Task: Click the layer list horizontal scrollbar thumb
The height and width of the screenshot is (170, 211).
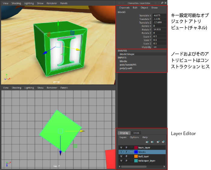Action: click(x=134, y=167)
